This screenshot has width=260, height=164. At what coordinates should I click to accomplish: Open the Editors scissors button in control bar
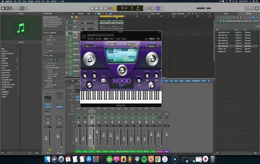tap(26, 8)
